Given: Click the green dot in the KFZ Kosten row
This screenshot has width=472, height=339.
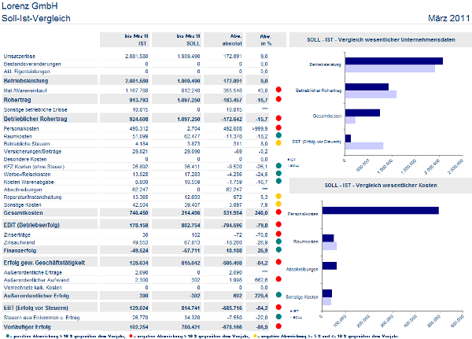Looking at the screenshot, I should pyautogui.click(x=278, y=166).
